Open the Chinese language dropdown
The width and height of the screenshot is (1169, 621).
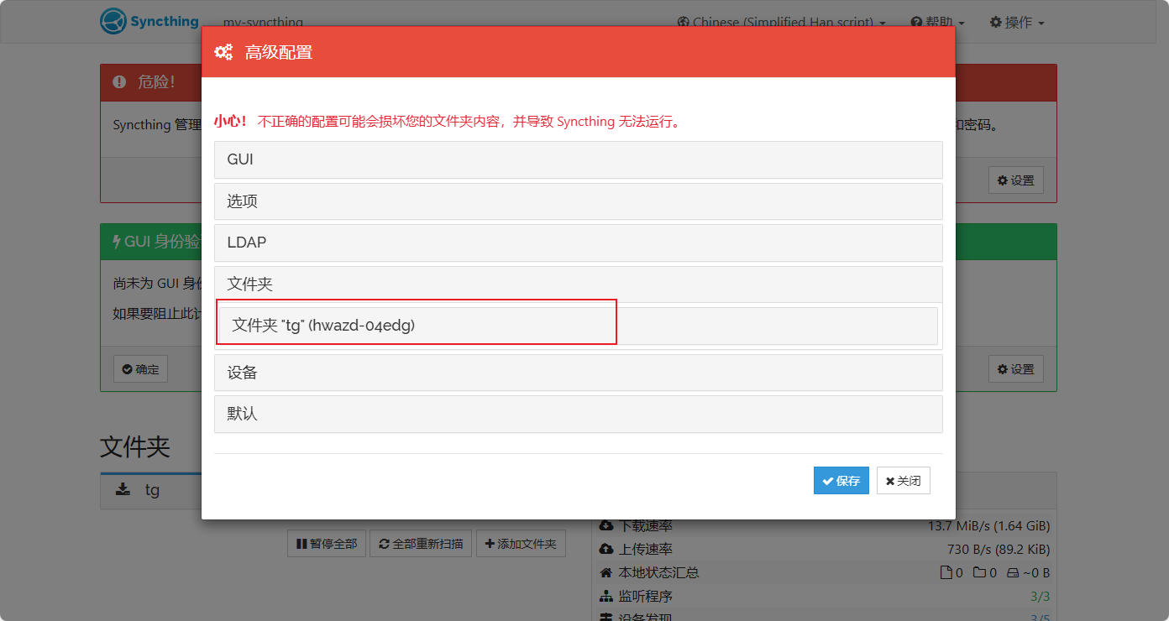pyautogui.click(x=780, y=23)
